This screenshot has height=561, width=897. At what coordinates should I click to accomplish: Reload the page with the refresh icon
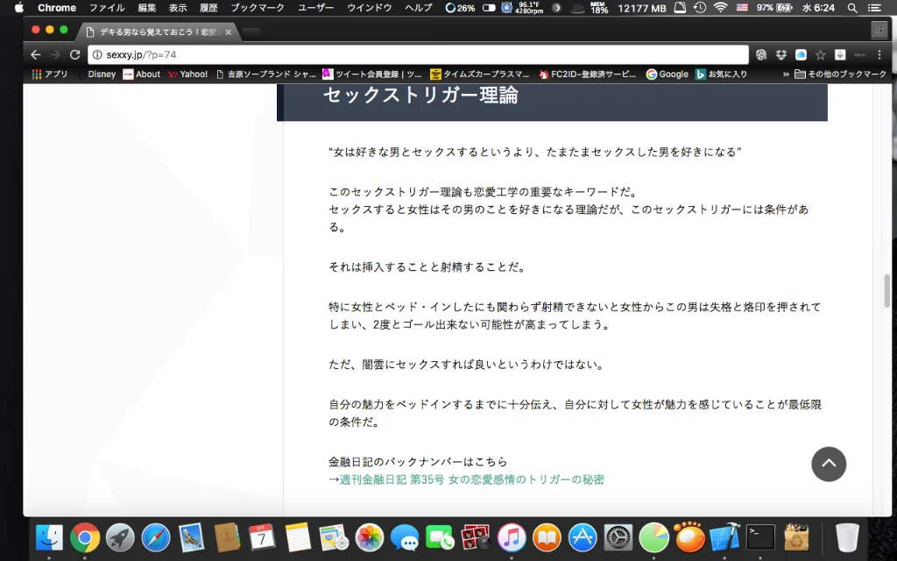[74, 54]
